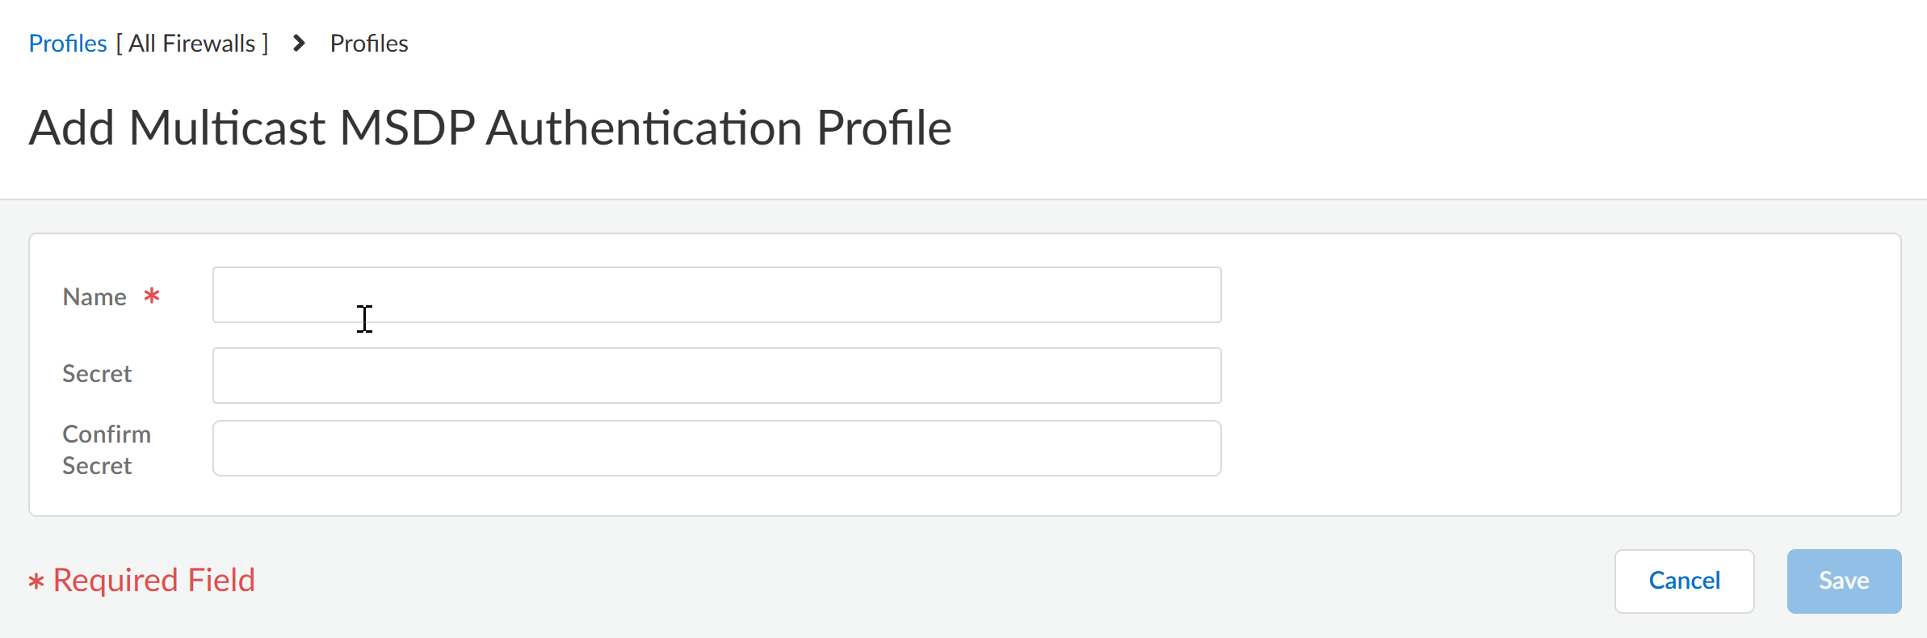Click the Name field label
1927x638 pixels.
(x=94, y=297)
